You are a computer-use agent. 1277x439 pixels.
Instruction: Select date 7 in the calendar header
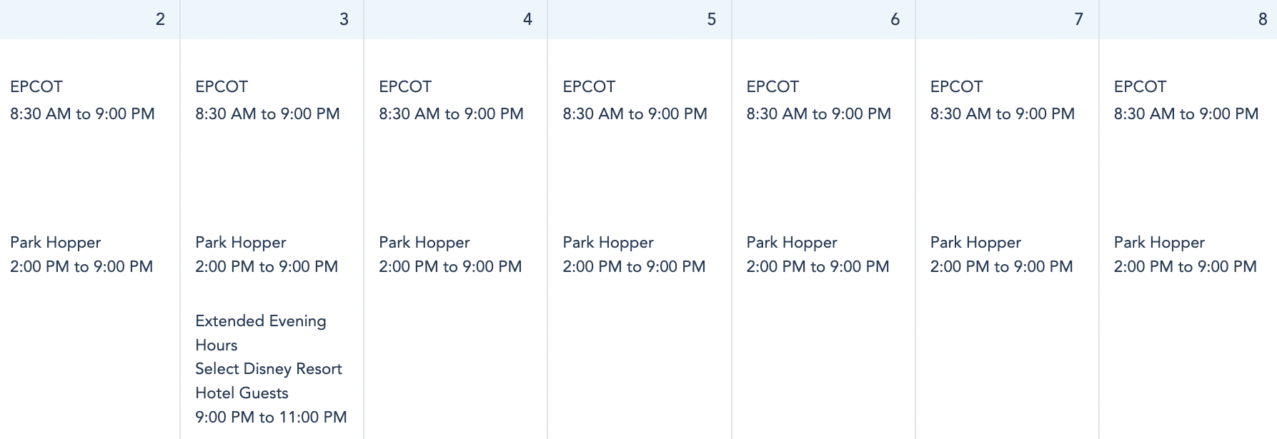(x=1078, y=19)
